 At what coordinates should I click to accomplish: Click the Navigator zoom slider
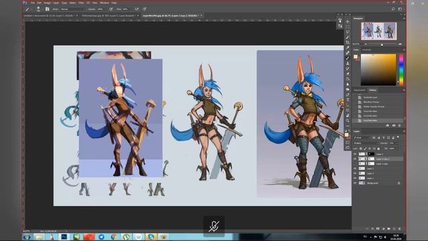click(x=382, y=44)
